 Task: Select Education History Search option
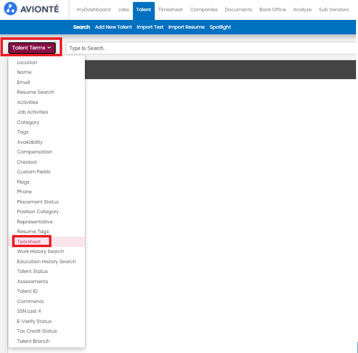tap(47, 261)
